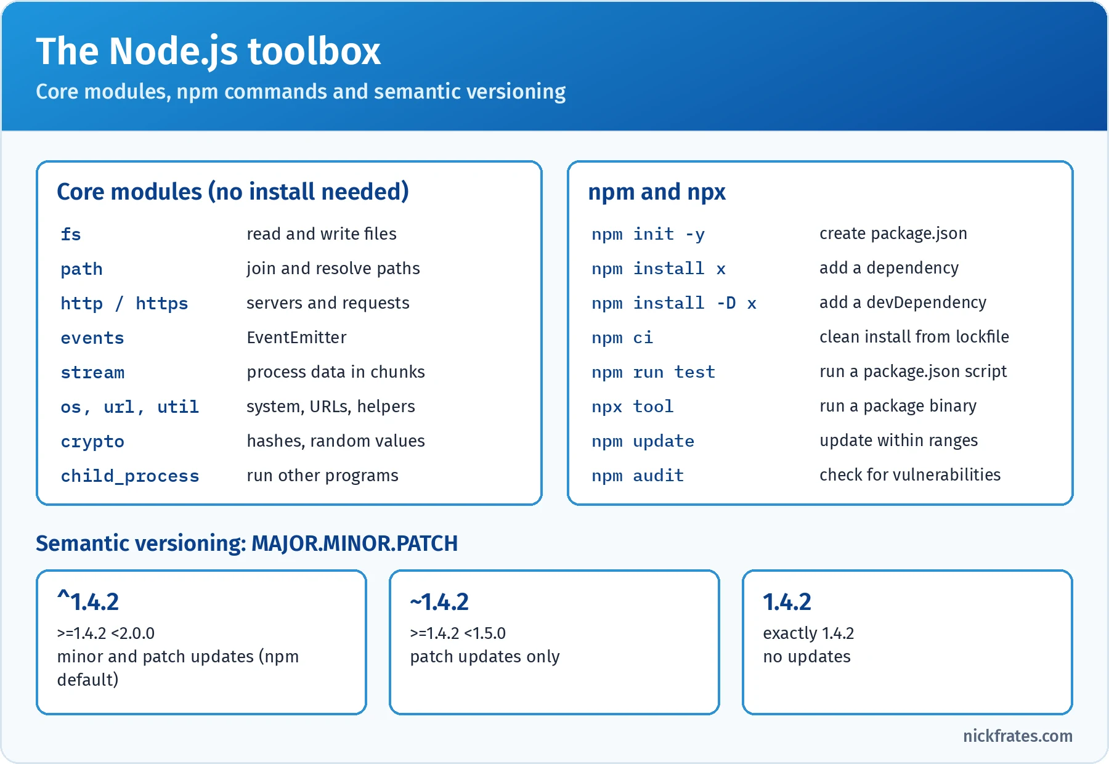Click 'add a dependency' description
Image resolution: width=1109 pixels, height=764 pixels.
pyautogui.click(x=889, y=268)
